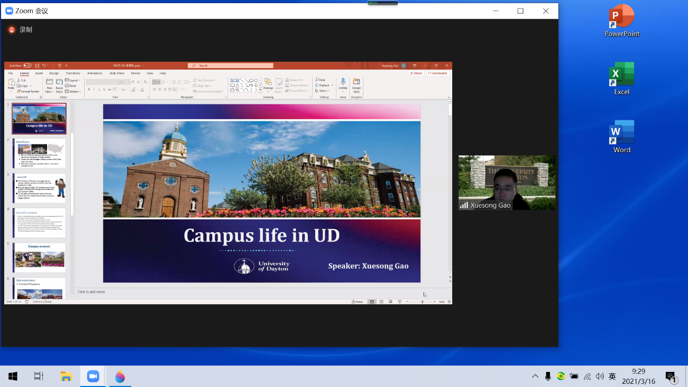Toggle Strikethrough formatting
688x387 pixels.
click(x=109, y=89)
